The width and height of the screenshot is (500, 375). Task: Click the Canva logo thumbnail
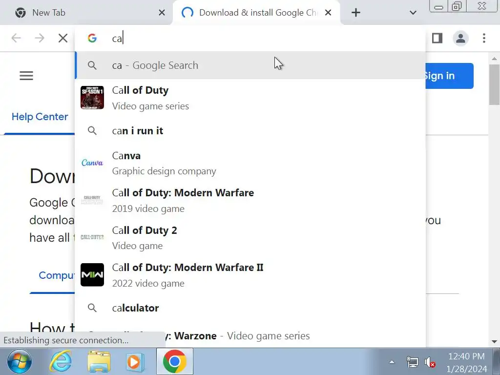(92, 163)
